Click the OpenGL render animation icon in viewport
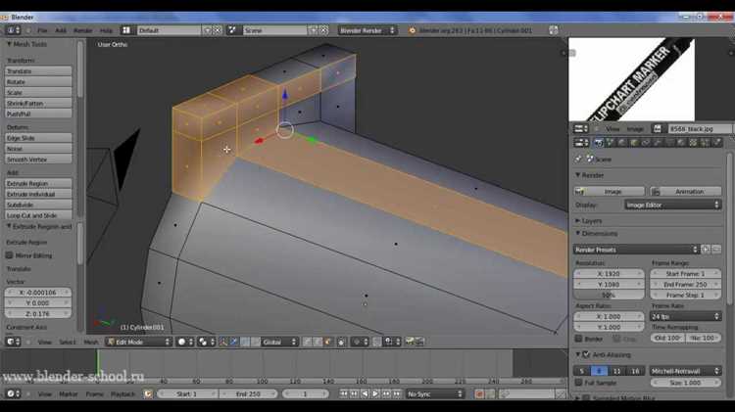735x412 pixels. (x=420, y=342)
